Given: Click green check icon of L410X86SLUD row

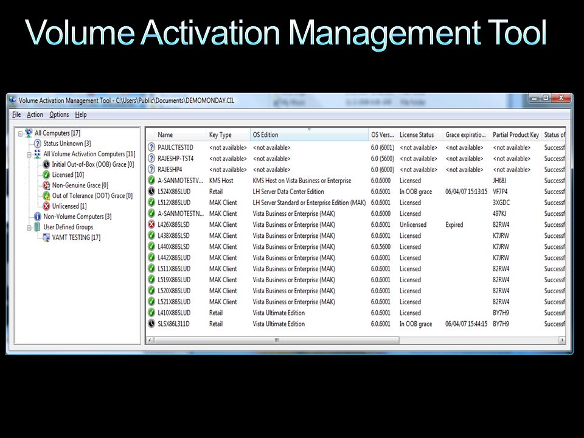Looking at the screenshot, I should pos(151,313).
